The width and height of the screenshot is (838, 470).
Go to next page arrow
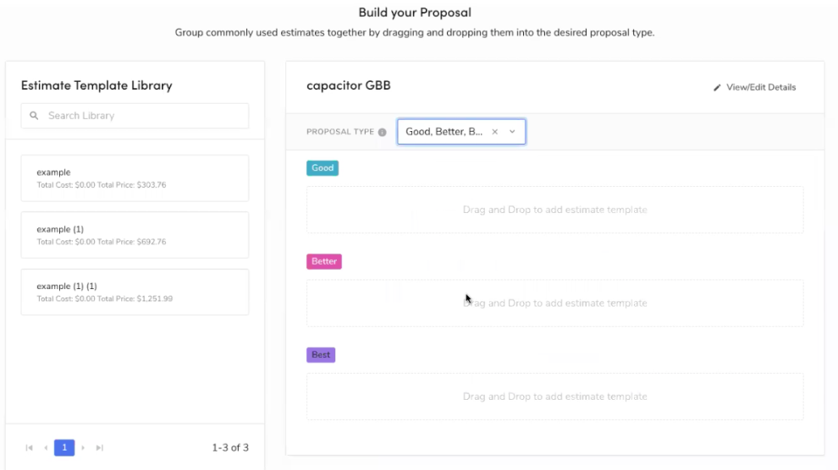[x=83, y=448]
